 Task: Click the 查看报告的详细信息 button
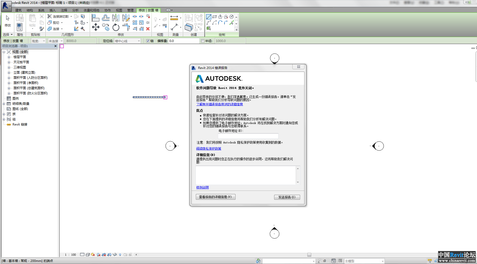[216, 197]
